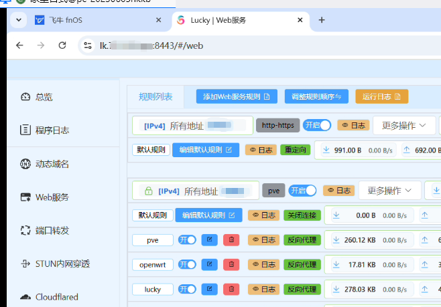Expand 更多操作 dropdown for http-https rule
Image resolution: width=441 pixels, height=307 pixels.
404,125
